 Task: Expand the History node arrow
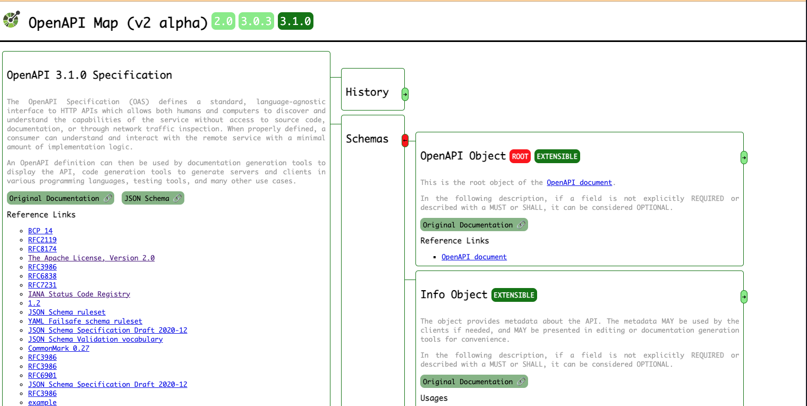click(405, 95)
